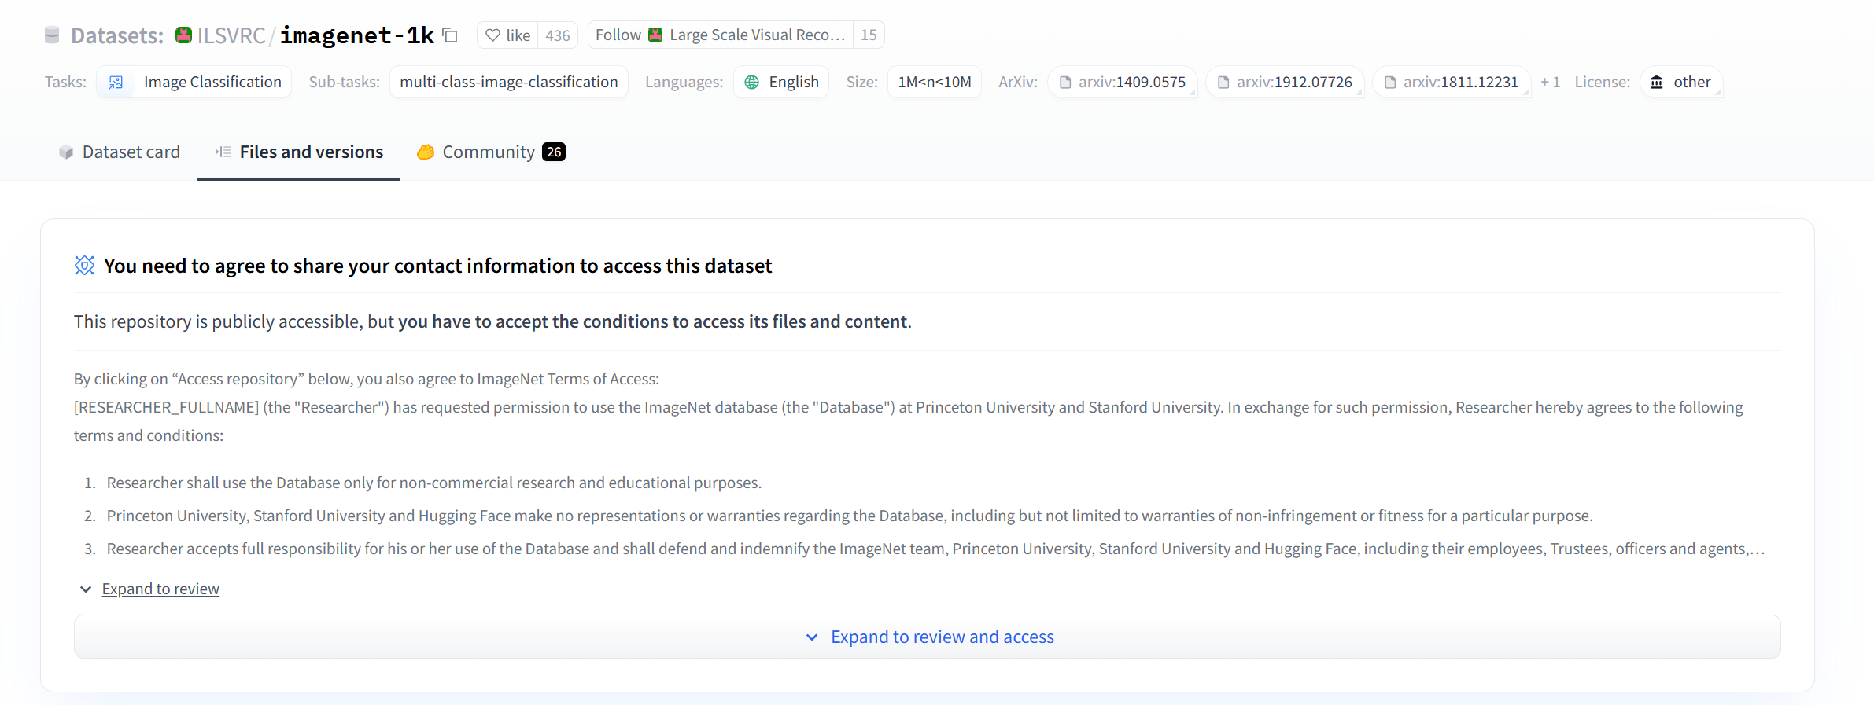Click the document icon for arxiv:1409.0575

click(x=1065, y=83)
